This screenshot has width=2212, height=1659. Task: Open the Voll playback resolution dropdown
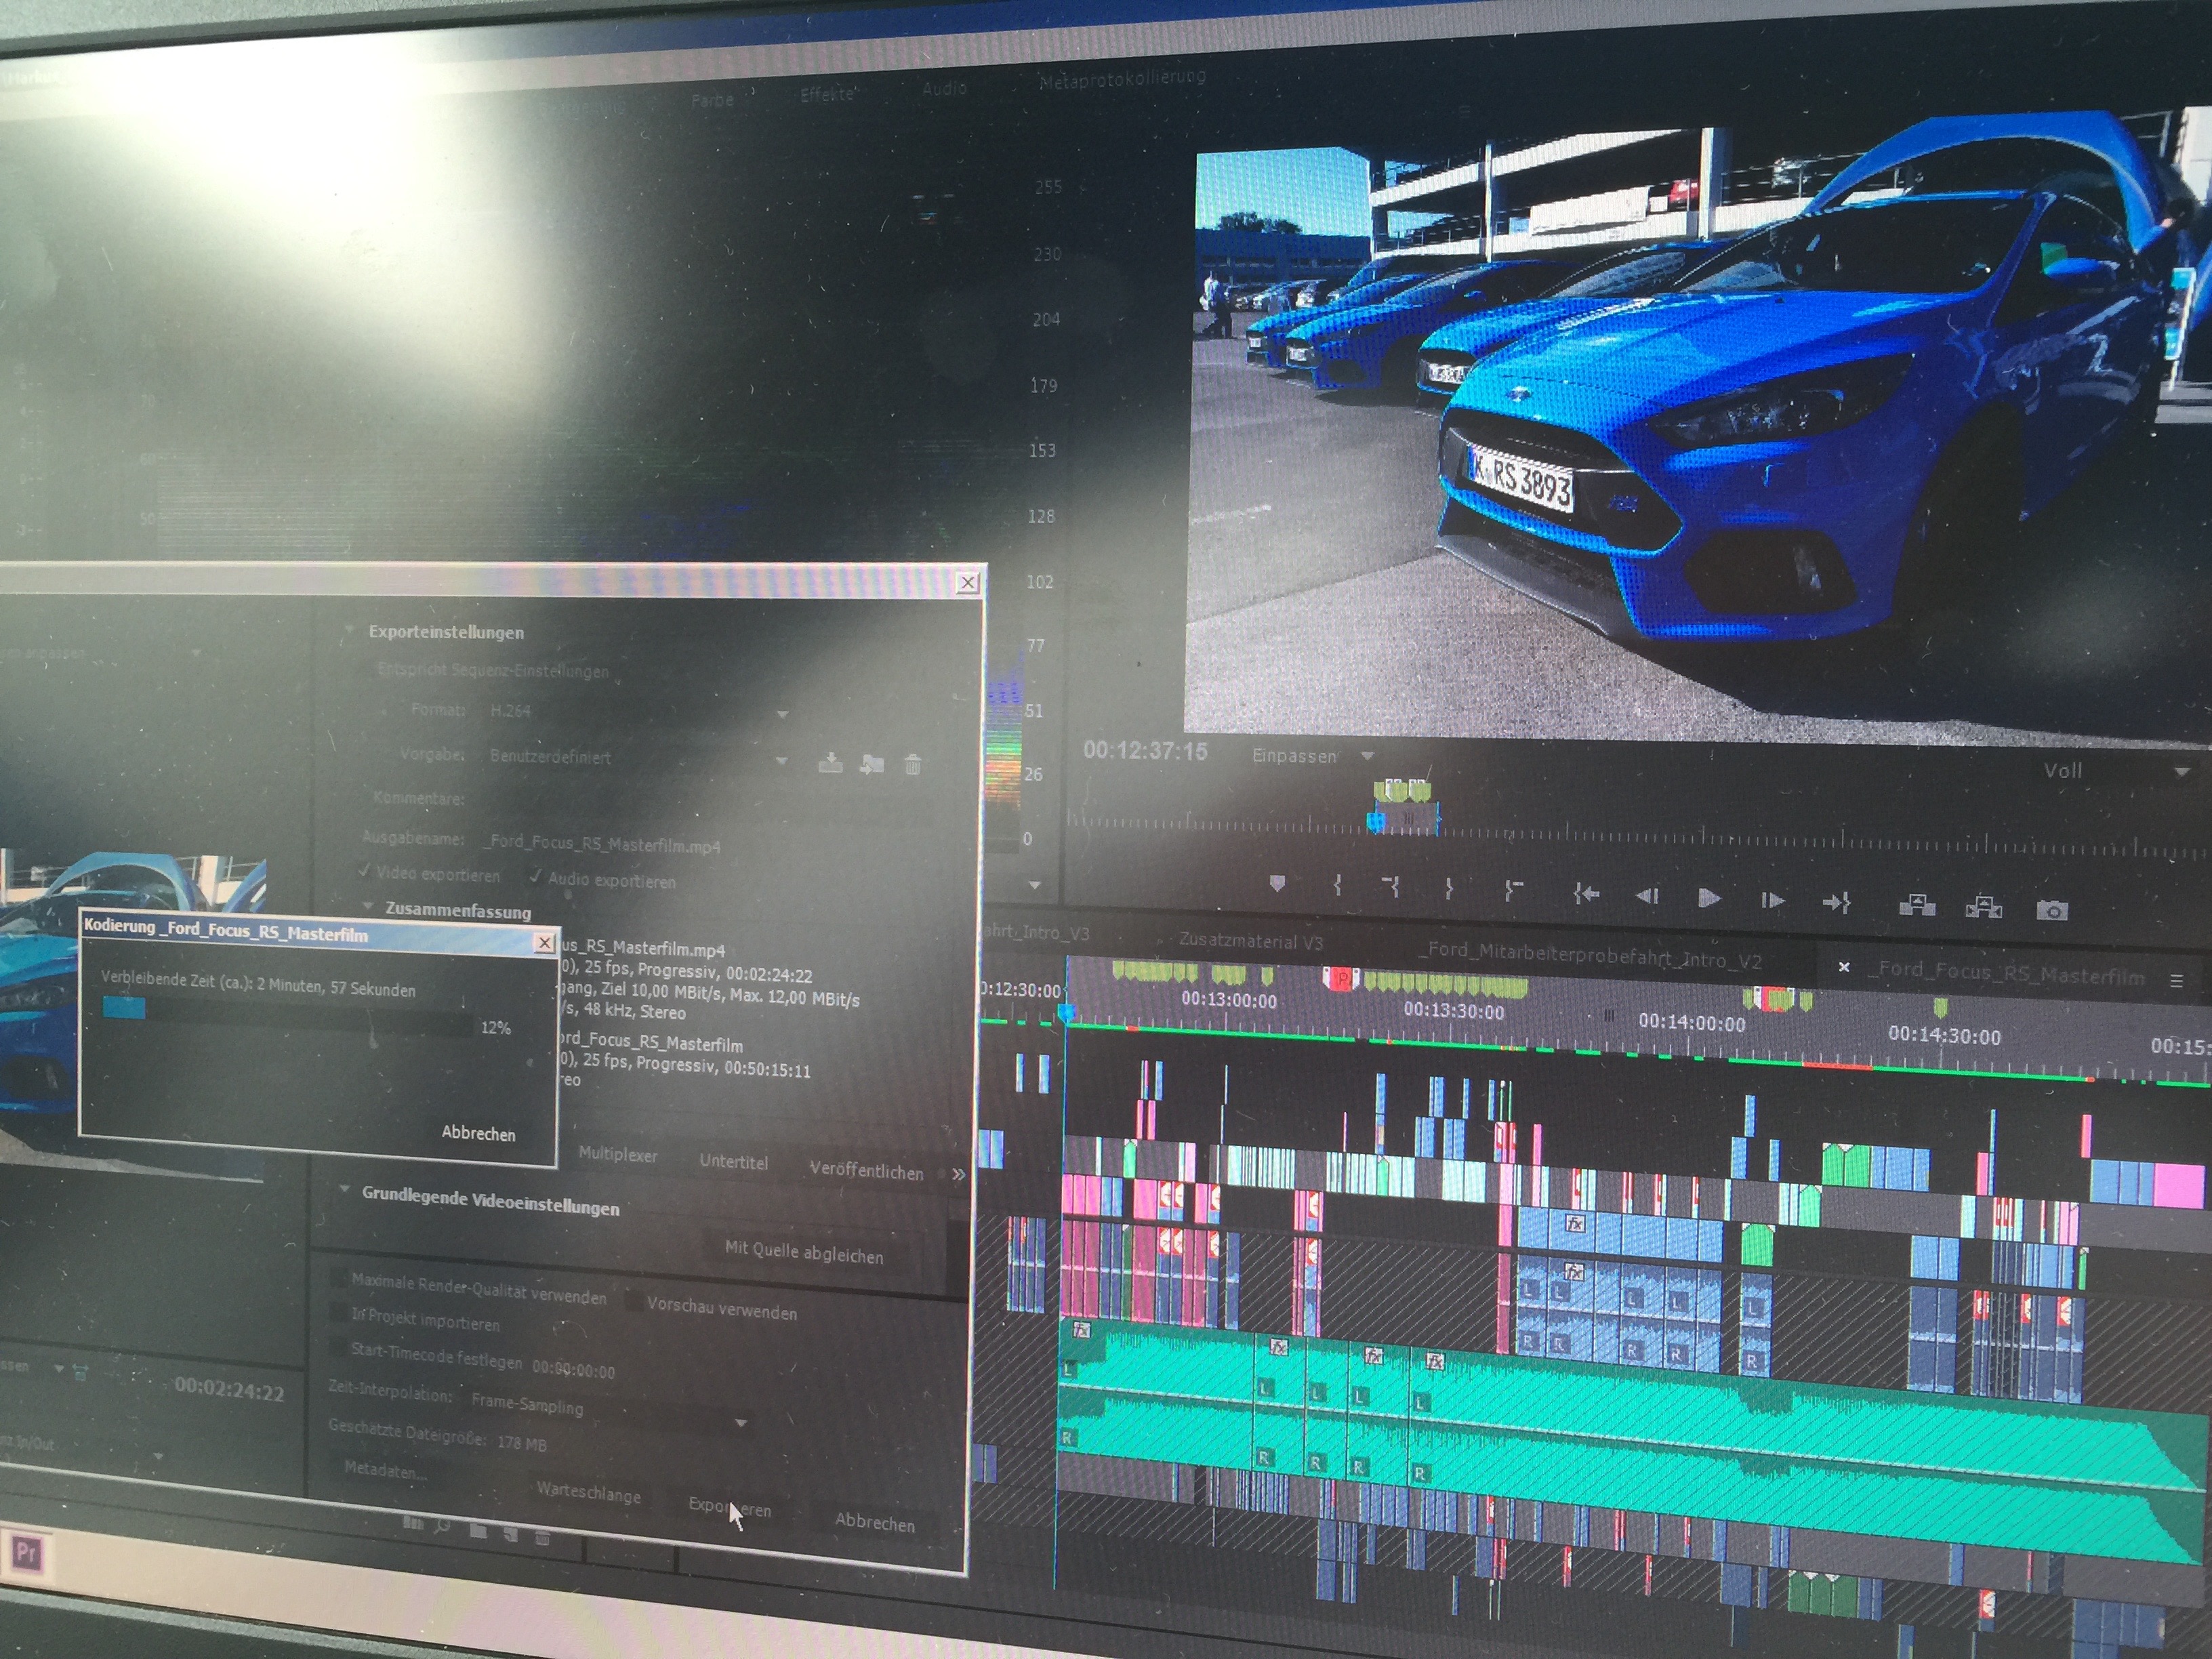click(2182, 772)
